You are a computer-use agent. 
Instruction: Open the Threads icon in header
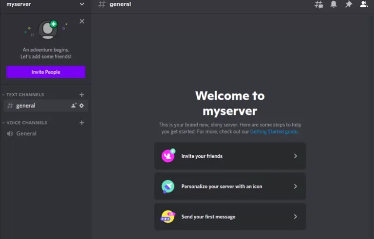(319, 4)
